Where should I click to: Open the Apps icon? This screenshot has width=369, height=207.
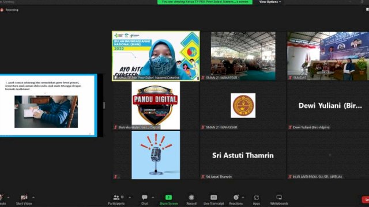(x=256, y=198)
